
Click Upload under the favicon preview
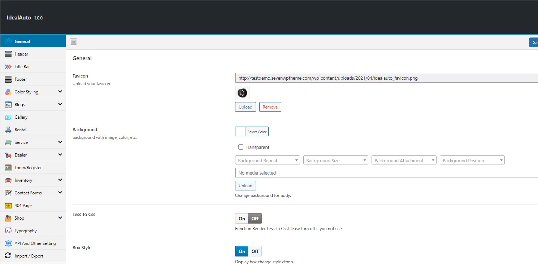coord(246,107)
